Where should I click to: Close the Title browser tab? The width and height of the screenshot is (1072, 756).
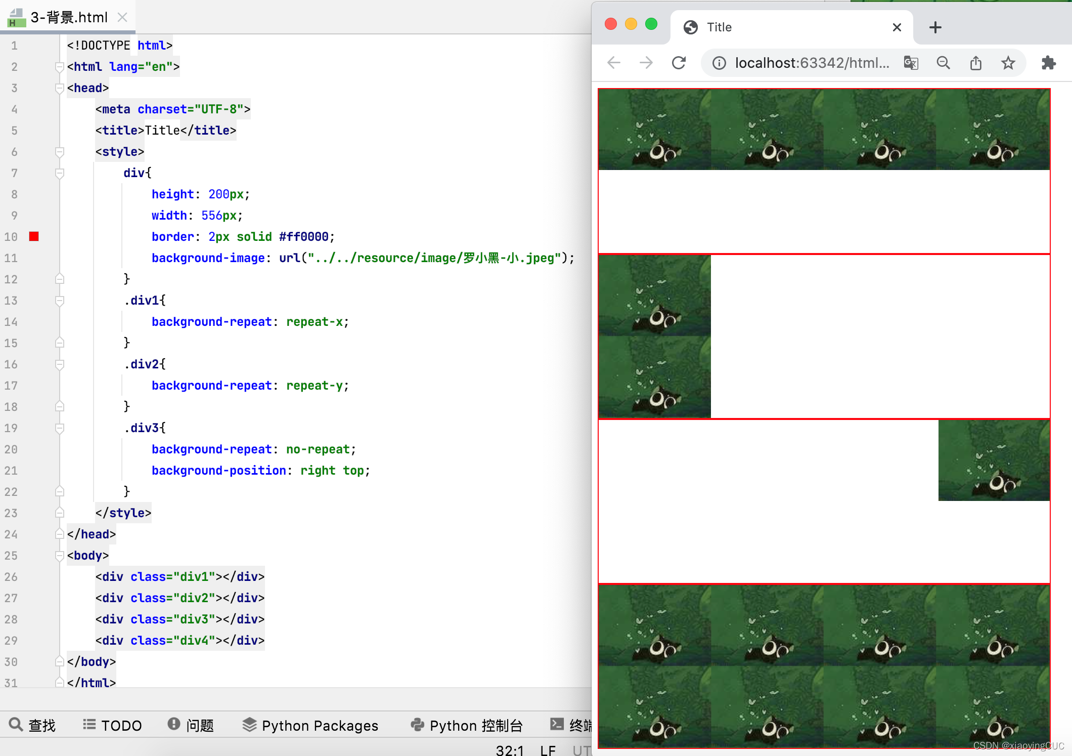897,27
